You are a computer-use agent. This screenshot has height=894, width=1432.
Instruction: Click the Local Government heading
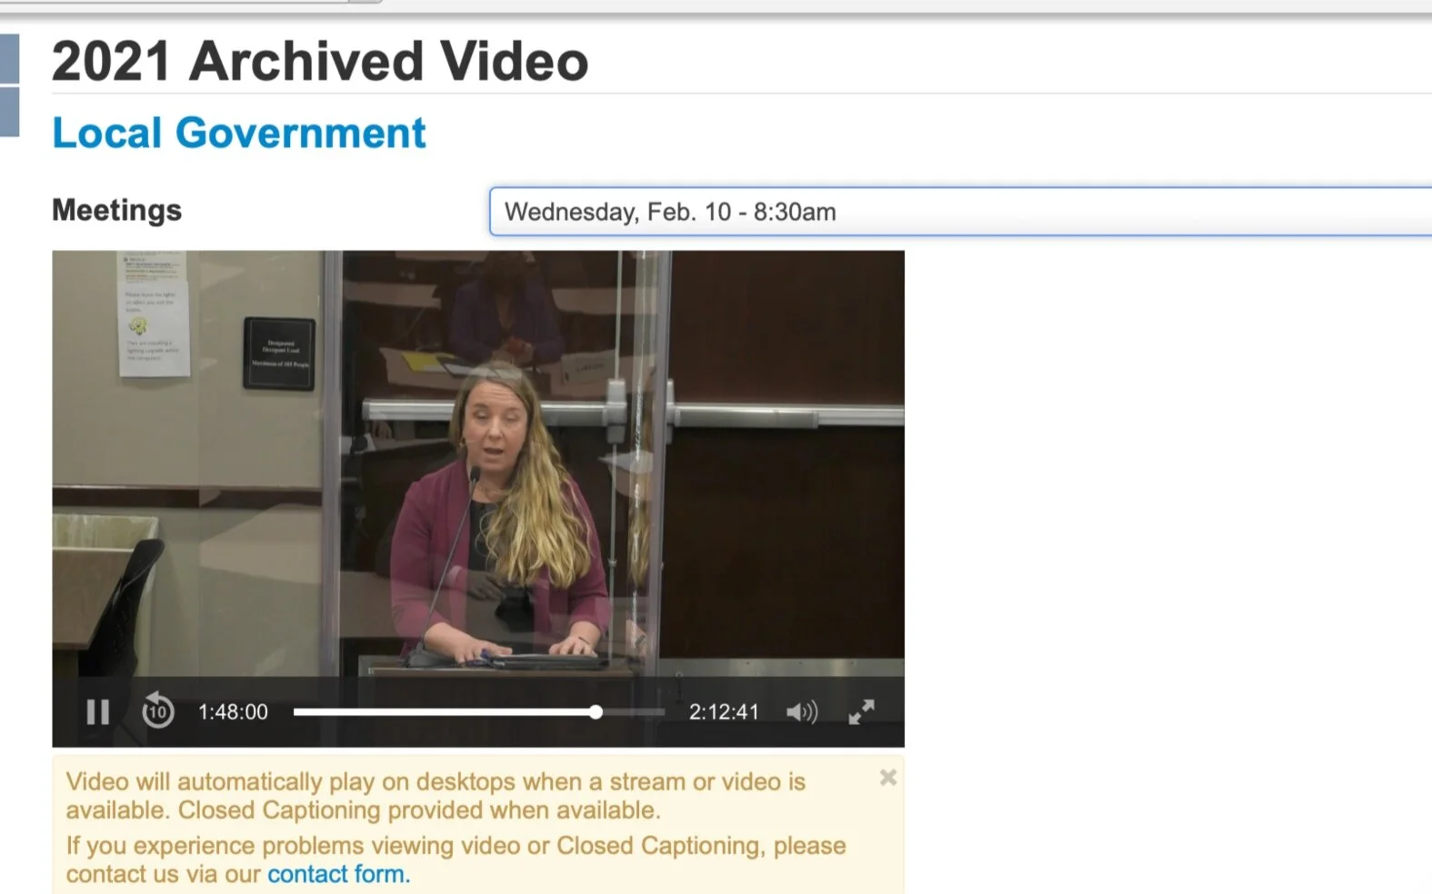pyautogui.click(x=239, y=133)
